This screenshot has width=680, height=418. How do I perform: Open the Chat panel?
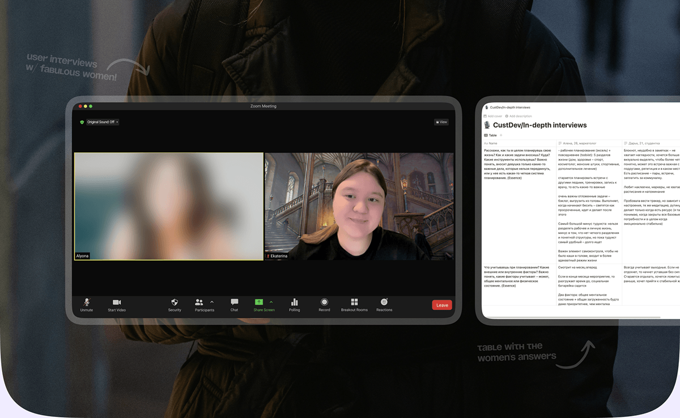tap(234, 303)
